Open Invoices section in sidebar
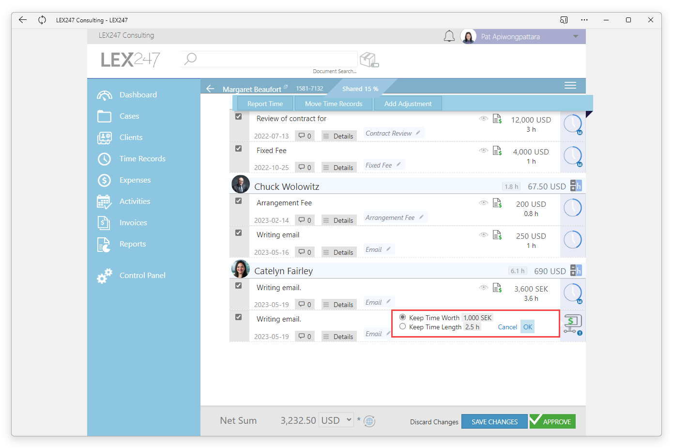The image size is (673, 448). 133,223
